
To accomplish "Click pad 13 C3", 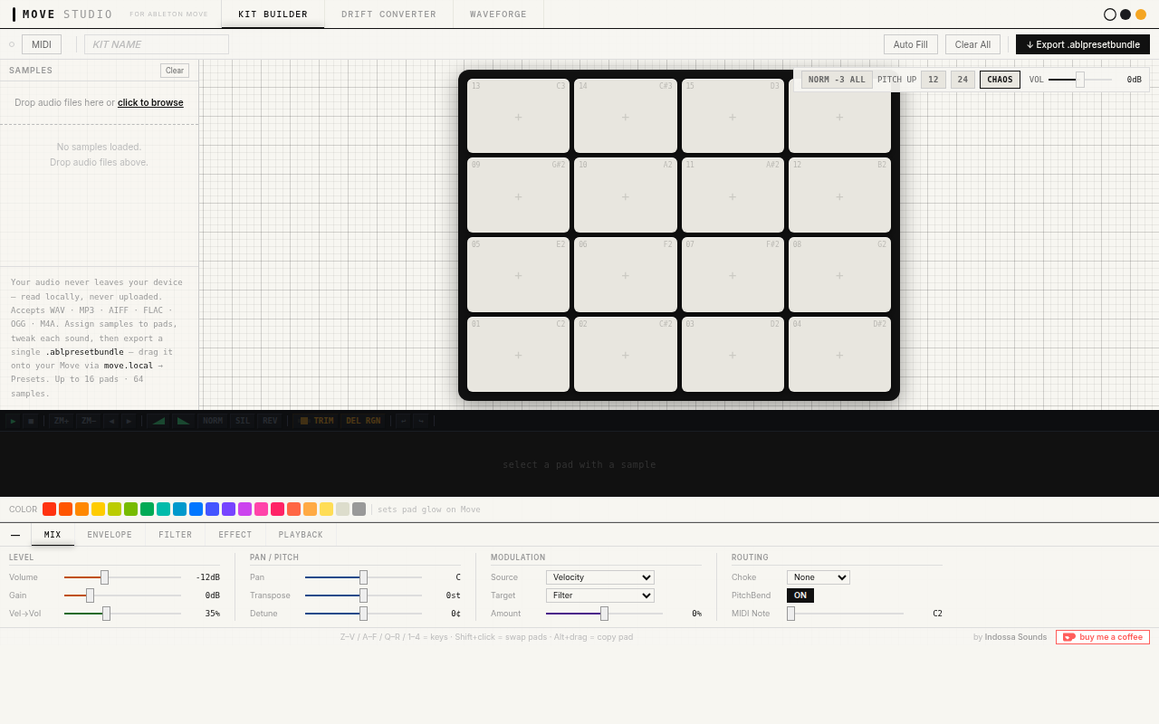I will point(518,116).
